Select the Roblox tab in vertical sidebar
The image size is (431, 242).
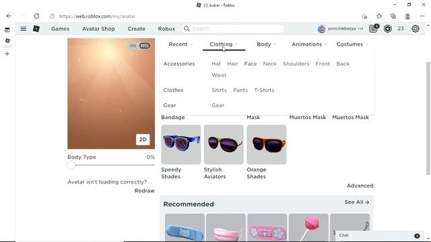(7, 40)
